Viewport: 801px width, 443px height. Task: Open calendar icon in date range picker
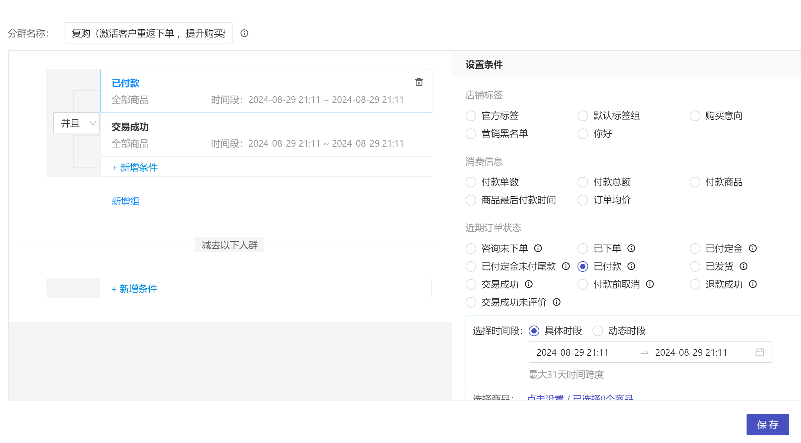pyautogui.click(x=759, y=352)
